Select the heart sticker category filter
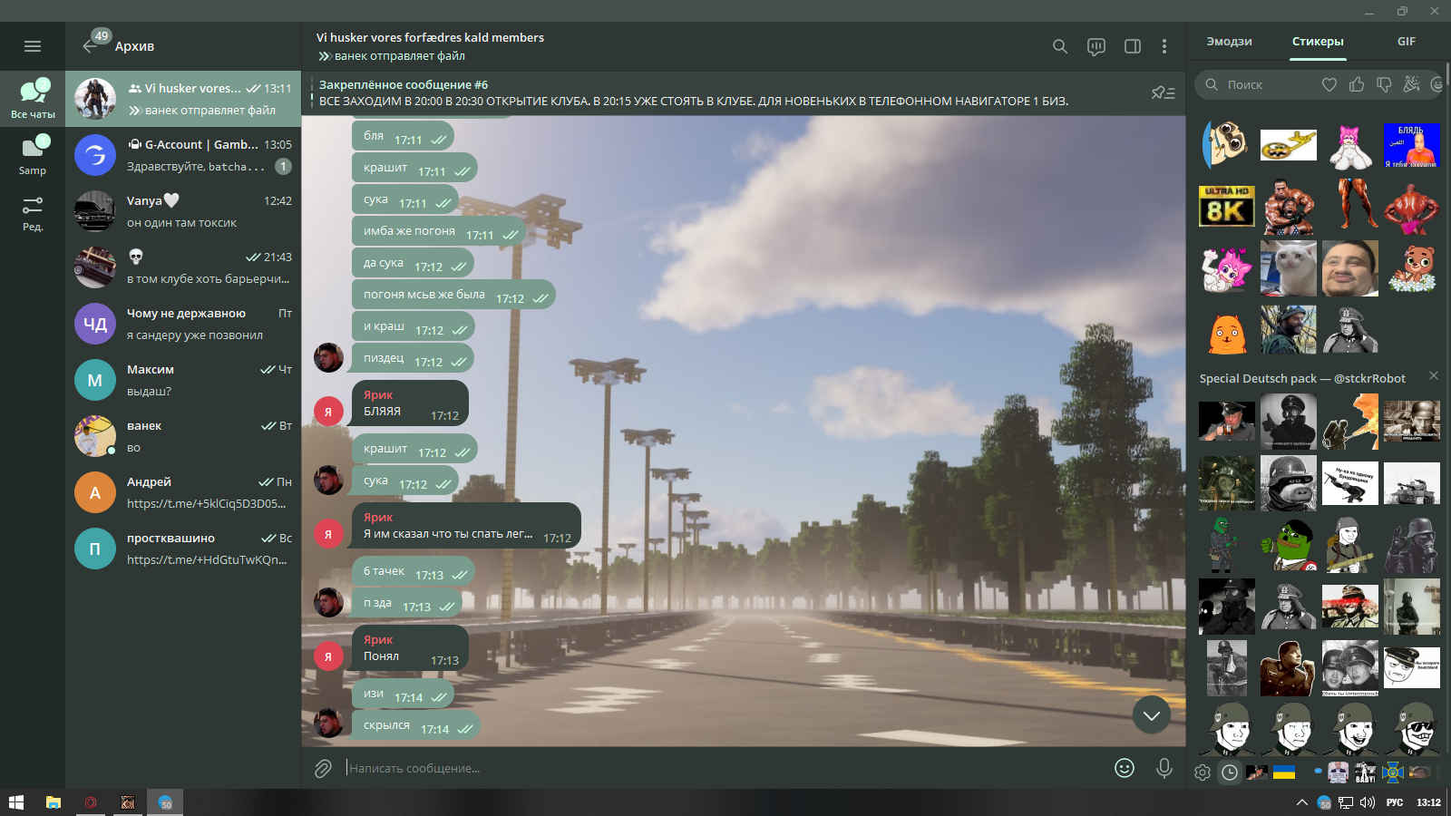The image size is (1451, 816). pyautogui.click(x=1329, y=84)
